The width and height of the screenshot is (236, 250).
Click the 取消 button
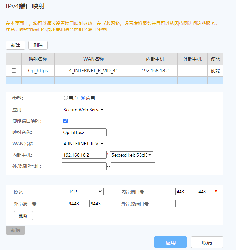click(x=207, y=243)
